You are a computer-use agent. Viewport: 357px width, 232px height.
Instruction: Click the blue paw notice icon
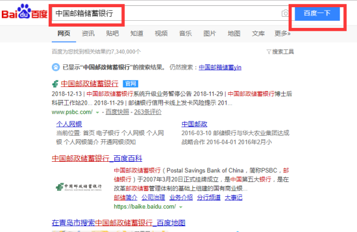pyautogui.click(x=56, y=67)
